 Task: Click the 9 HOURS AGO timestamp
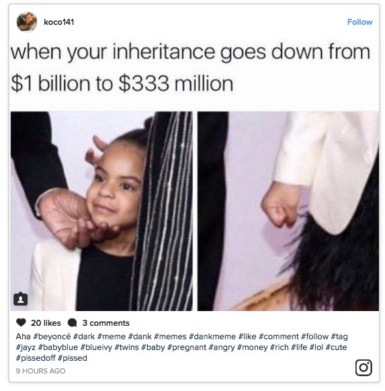coord(40,371)
